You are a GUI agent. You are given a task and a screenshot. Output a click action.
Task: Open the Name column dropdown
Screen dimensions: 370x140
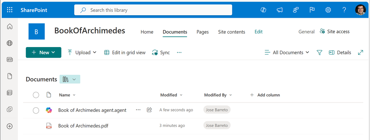[x=67, y=95]
